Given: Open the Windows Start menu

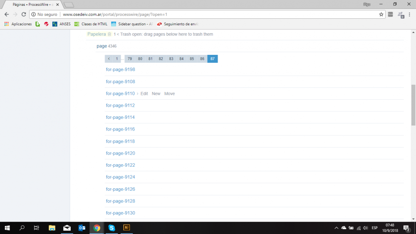Looking at the screenshot, I should pos(7,228).
